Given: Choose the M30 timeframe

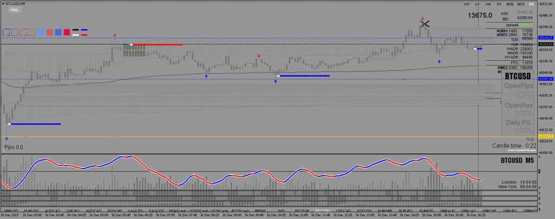Looking at the screenshot, I should (x=509, y=4).
